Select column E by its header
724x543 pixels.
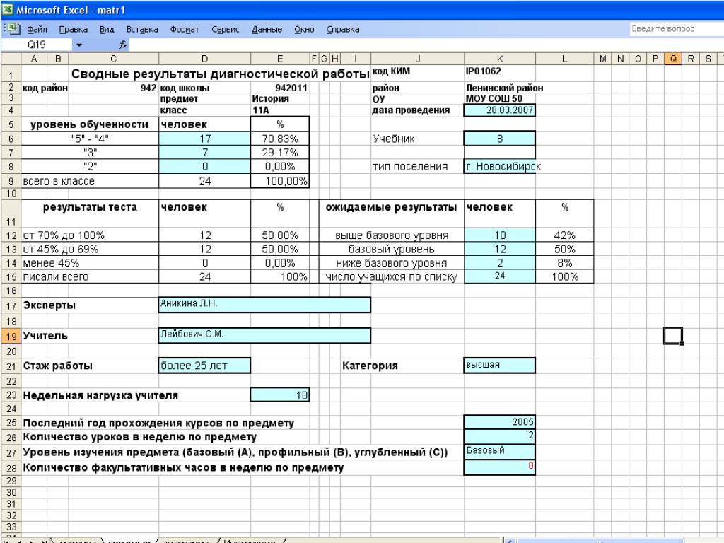280,59
